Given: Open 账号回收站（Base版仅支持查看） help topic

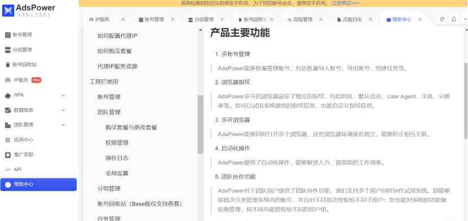Looking at the screenshot, I should tap(140, 204).
